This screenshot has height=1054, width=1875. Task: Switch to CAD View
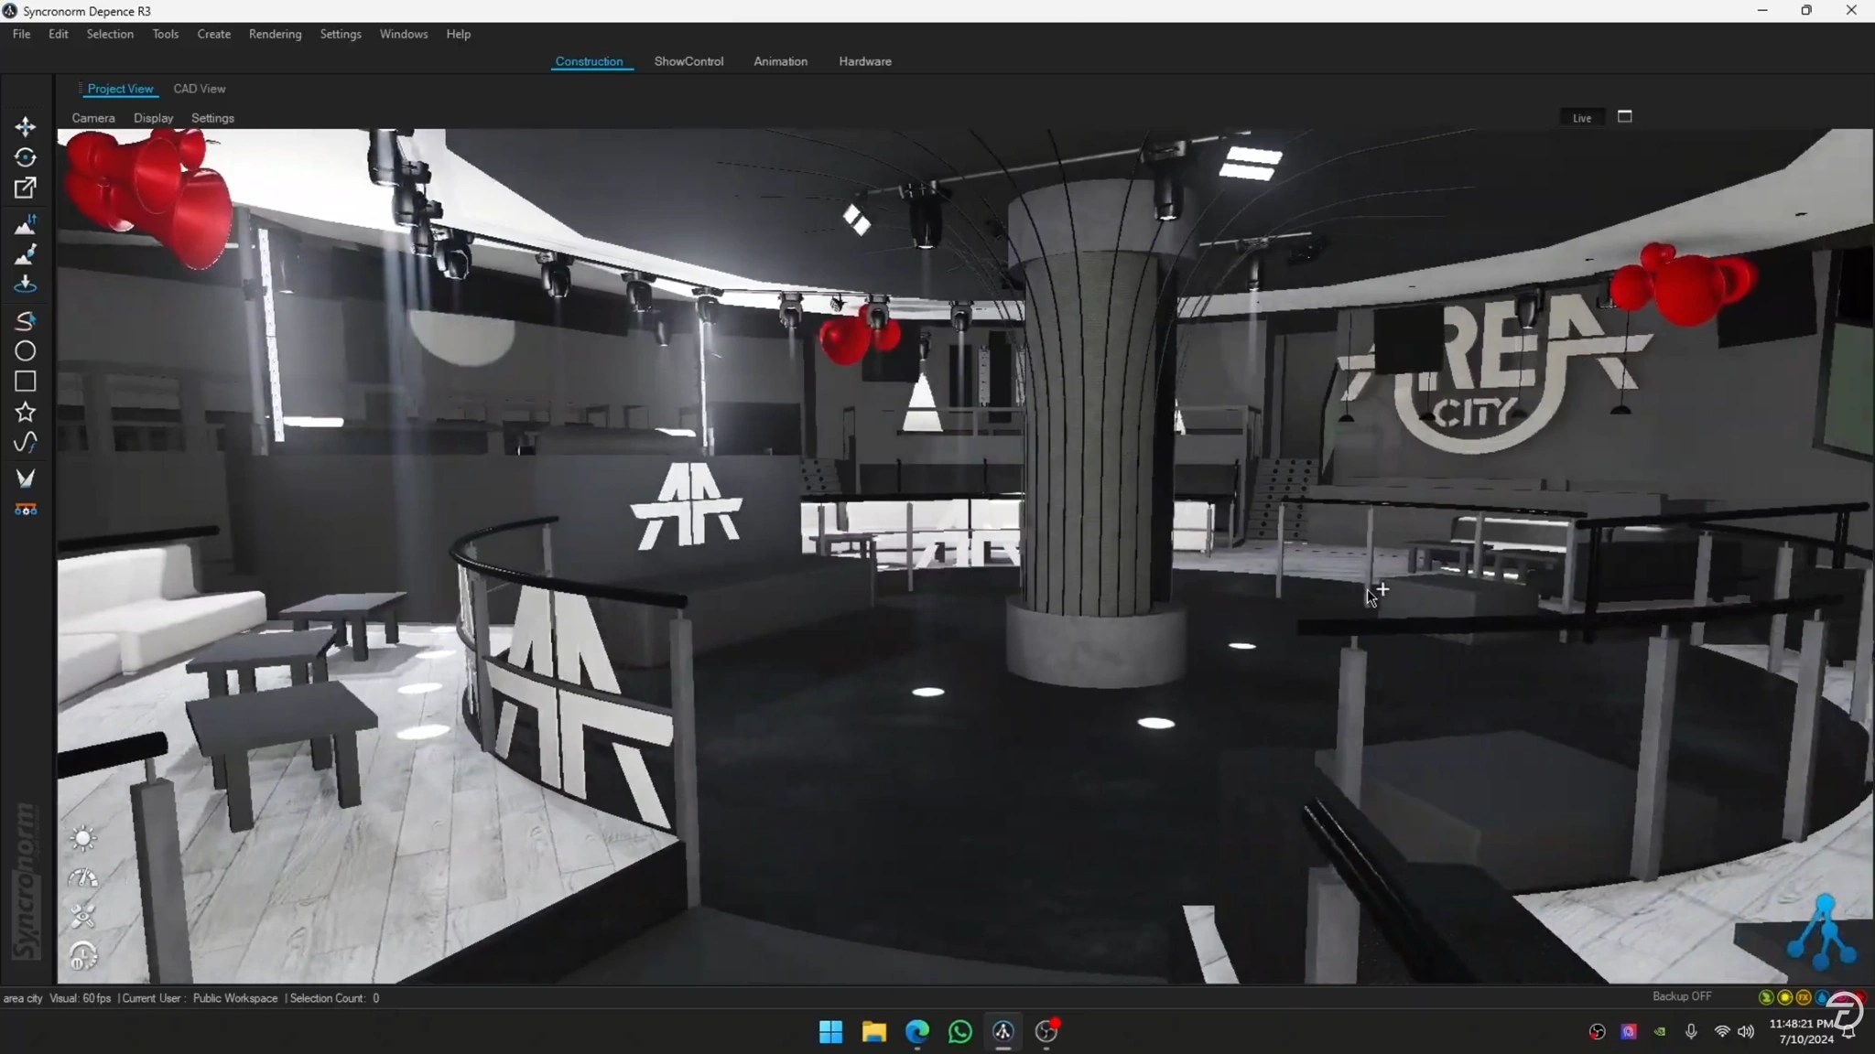[199, 89]
